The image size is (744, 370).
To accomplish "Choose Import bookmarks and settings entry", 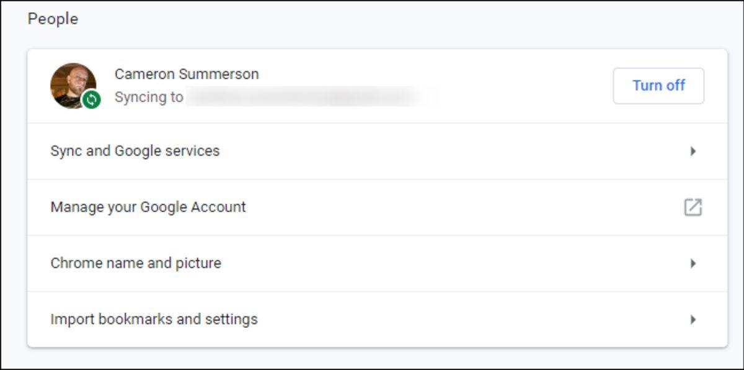I will 154,320.
